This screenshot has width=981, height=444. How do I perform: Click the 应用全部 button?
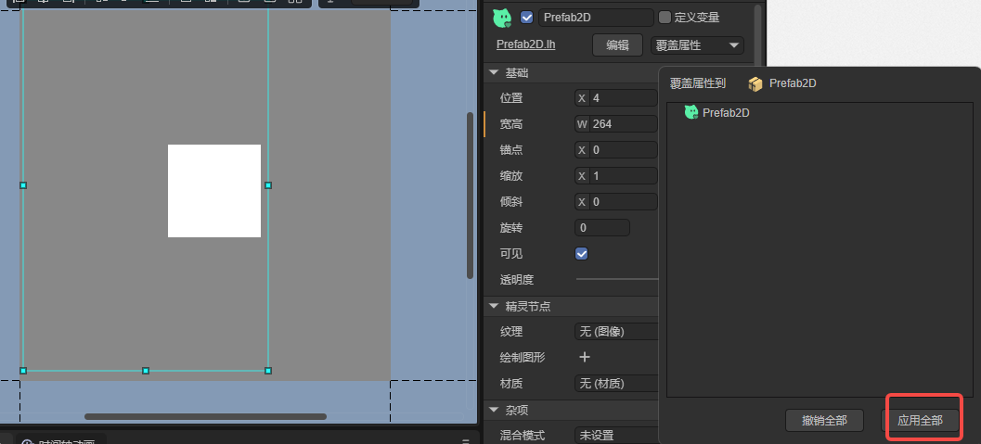920,420
